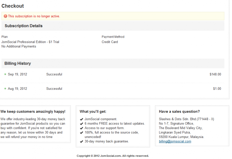Click the checkmark next to JomSocial component
The width and height of the screenshot is (232, 159).
pyautogui.click(x=81, y=119)
